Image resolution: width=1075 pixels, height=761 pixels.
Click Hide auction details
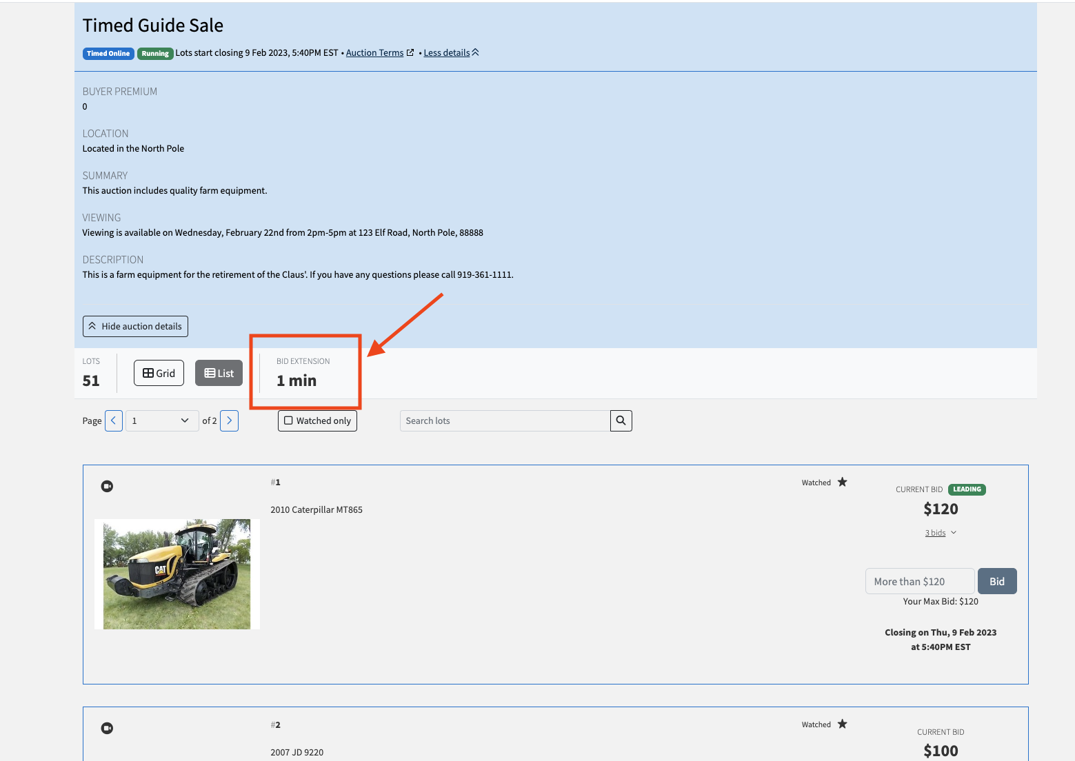[135, 326]
